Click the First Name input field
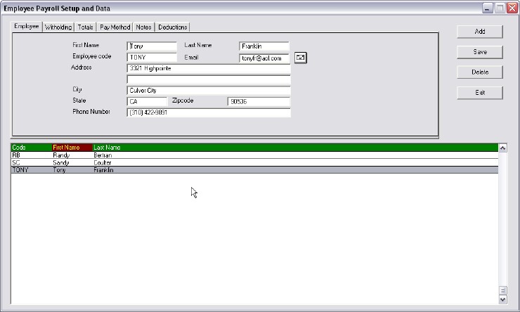The height and width of the screenshot is (312, 520). point(151,46)
